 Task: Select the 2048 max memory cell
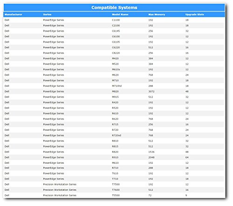point(151,157)
